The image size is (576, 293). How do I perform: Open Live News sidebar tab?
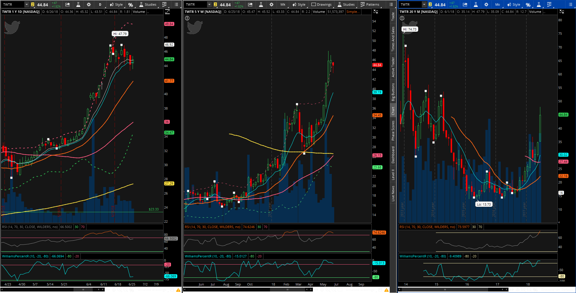393,193
